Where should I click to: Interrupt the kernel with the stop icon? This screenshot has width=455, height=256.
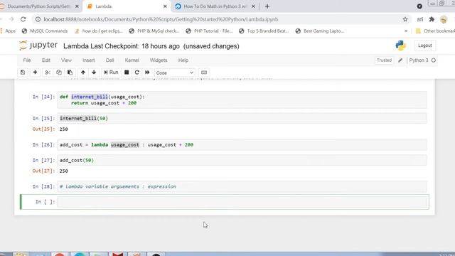tap(127, 73)
